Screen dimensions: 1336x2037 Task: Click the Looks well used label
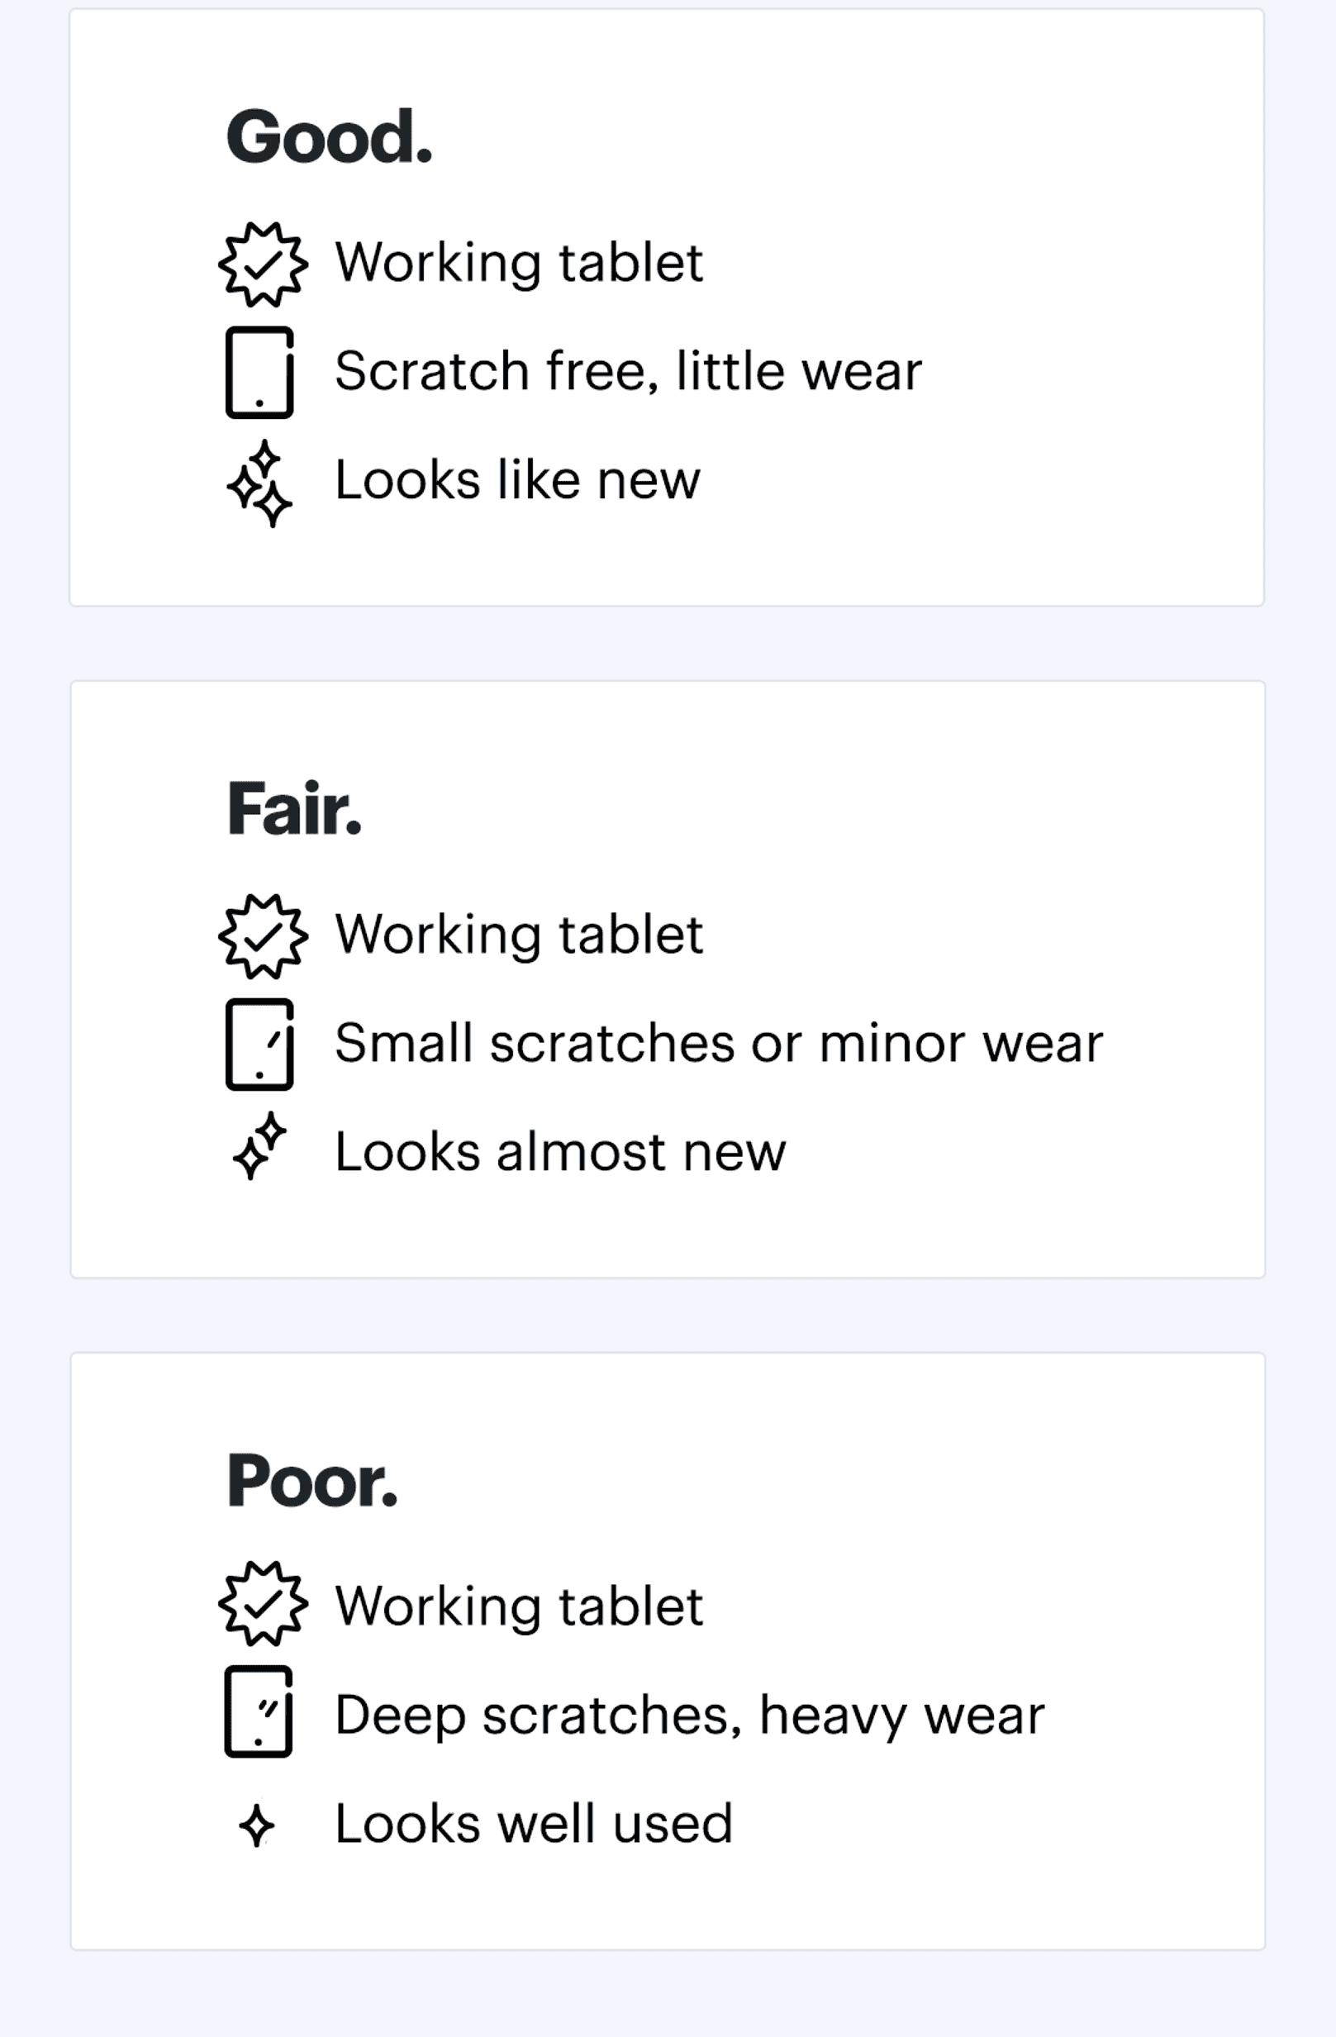point(534,1824)
